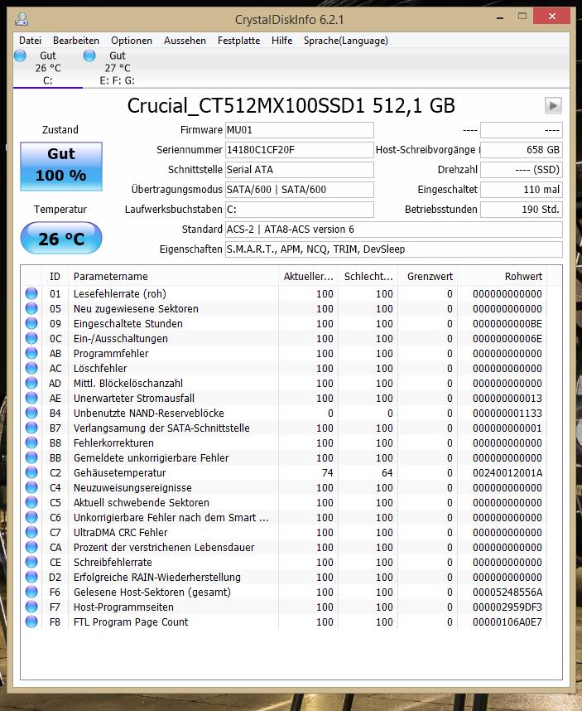This screenshot has width=582, height=711.
Task: Click status orb for Erfolgreiche RAIN-Wiederherstellung
Action: click(x=31, y=578)
